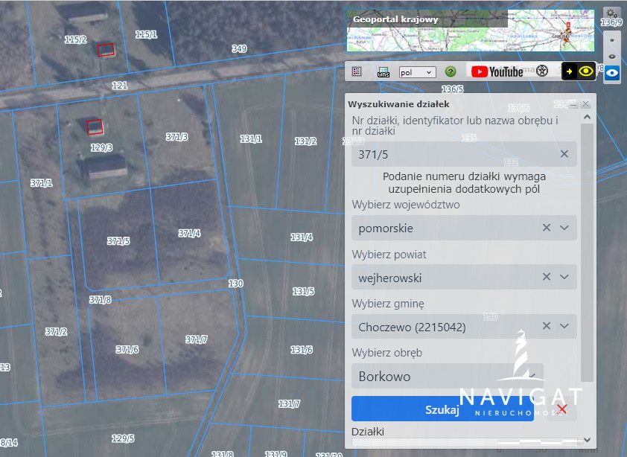Expand the województwo dropdown pomorskie
Viewport: 627px width, 457px height.
coord(564,228)
